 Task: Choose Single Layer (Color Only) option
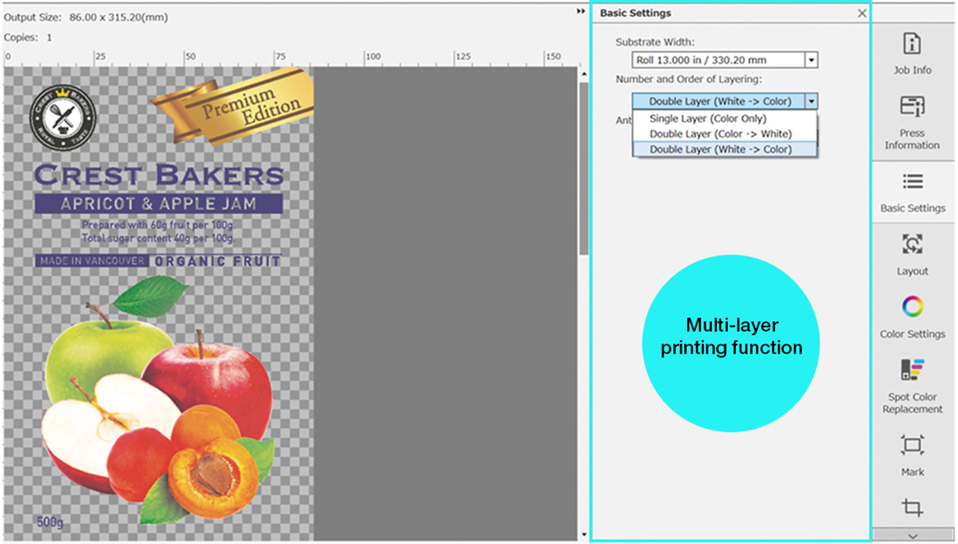(708, 119)
